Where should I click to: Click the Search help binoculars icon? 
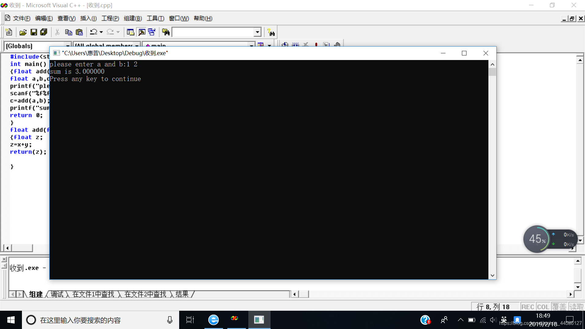(x=271, y=32)
